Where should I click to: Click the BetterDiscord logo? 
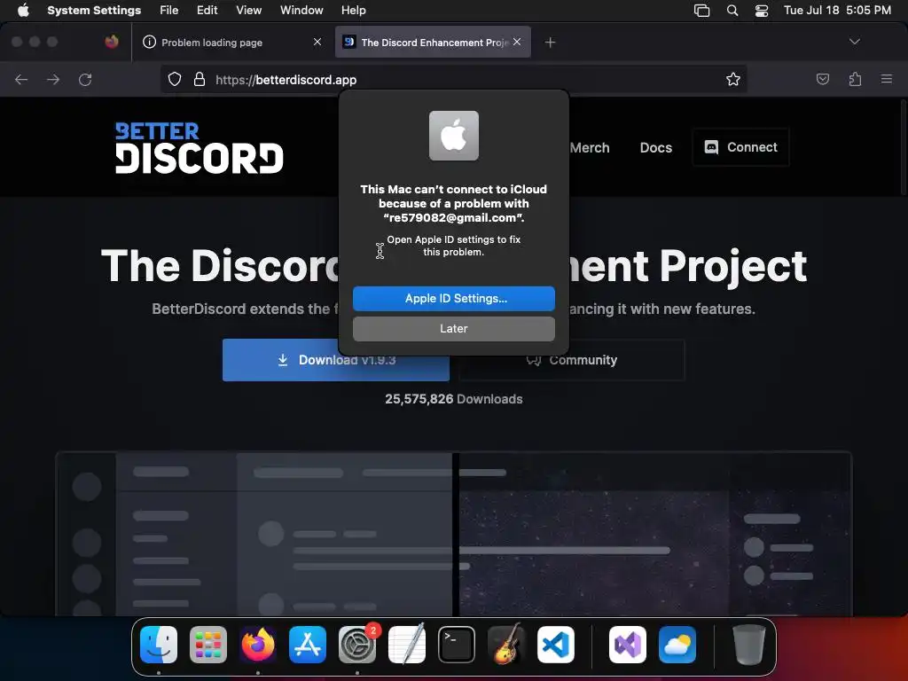200,148
